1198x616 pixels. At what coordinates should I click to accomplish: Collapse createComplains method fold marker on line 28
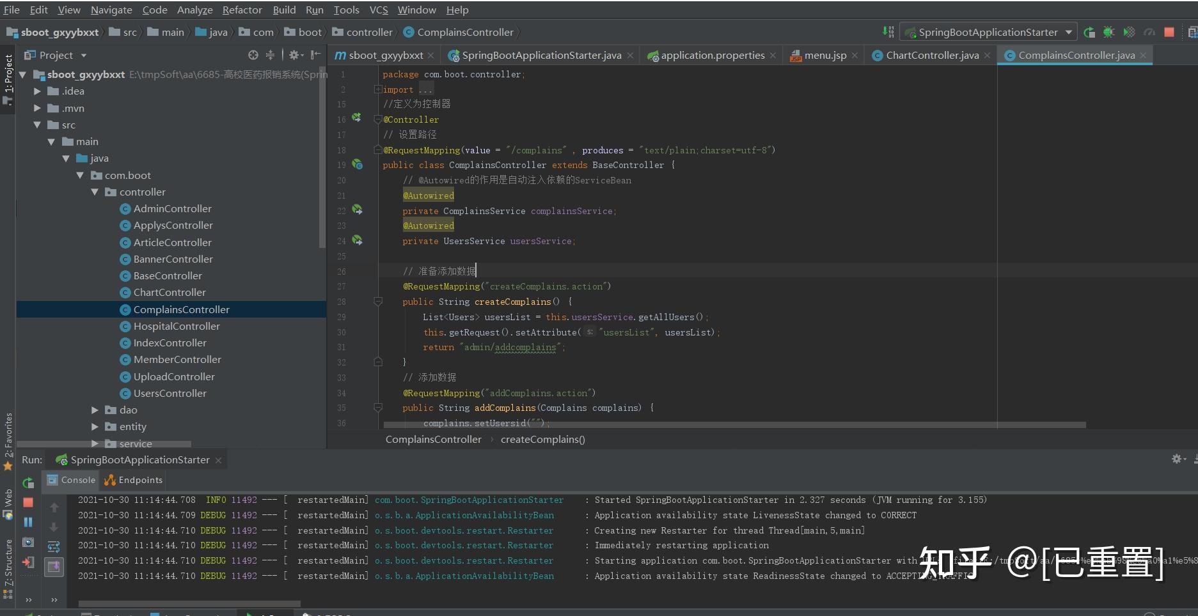tap(378, 301)
